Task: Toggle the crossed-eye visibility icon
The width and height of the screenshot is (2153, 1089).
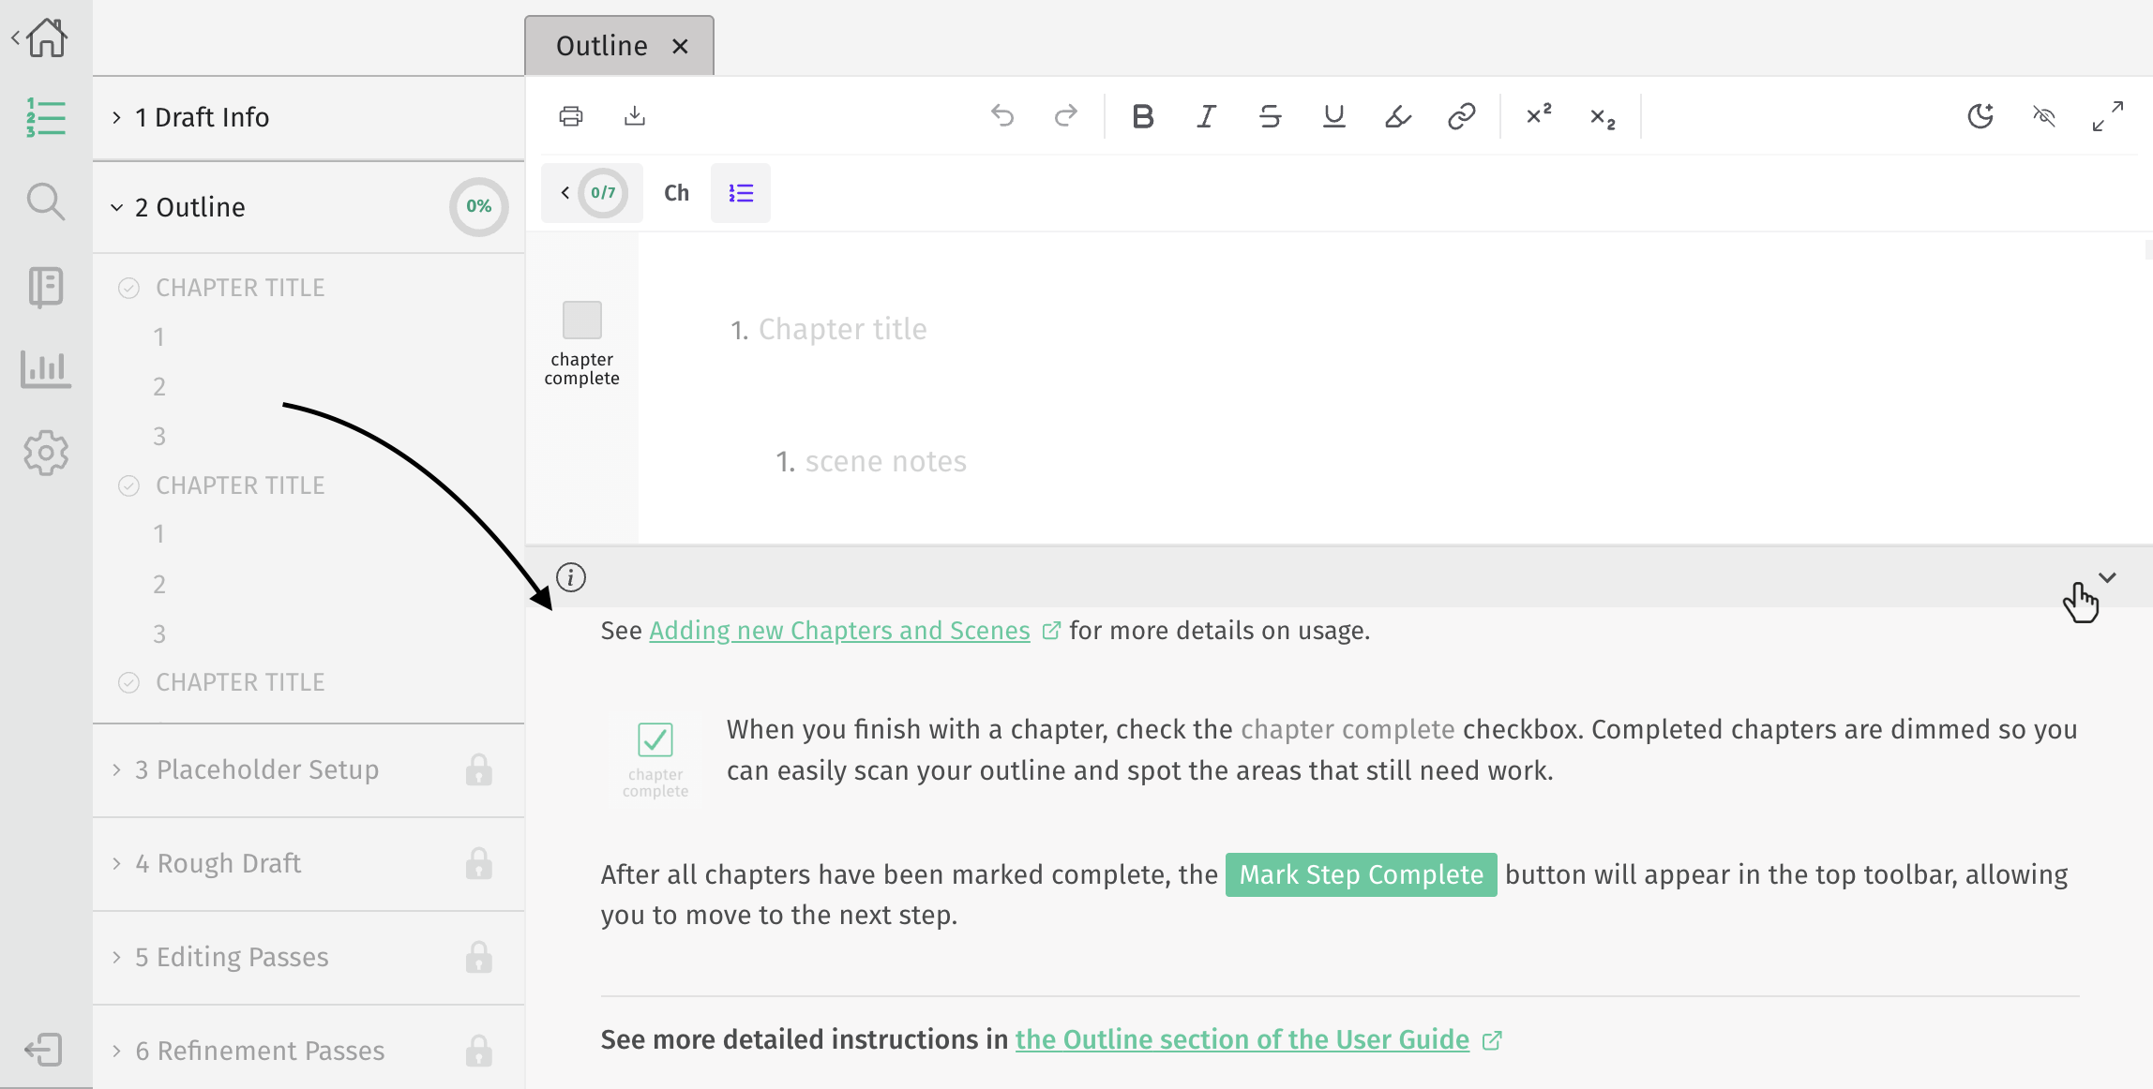Action: pos(2044,116)
